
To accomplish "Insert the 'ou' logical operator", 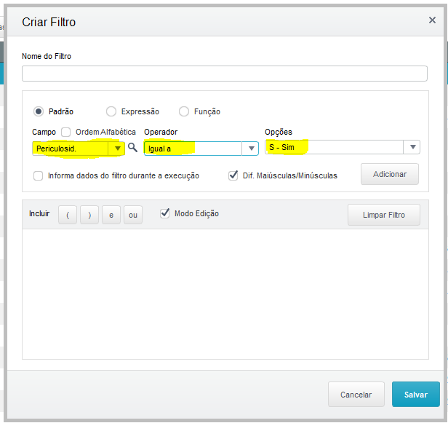I will click(133, 215).
